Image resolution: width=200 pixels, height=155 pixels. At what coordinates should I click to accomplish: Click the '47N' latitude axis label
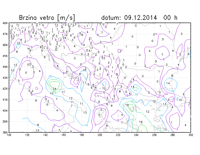pos(5,34)
